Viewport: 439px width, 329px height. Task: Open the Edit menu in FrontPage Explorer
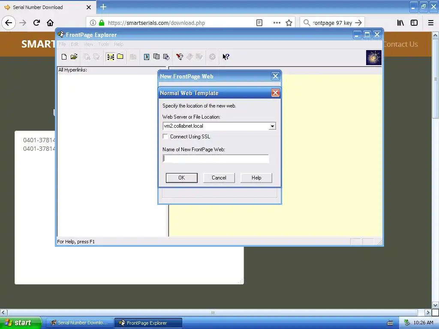[75, 44]
